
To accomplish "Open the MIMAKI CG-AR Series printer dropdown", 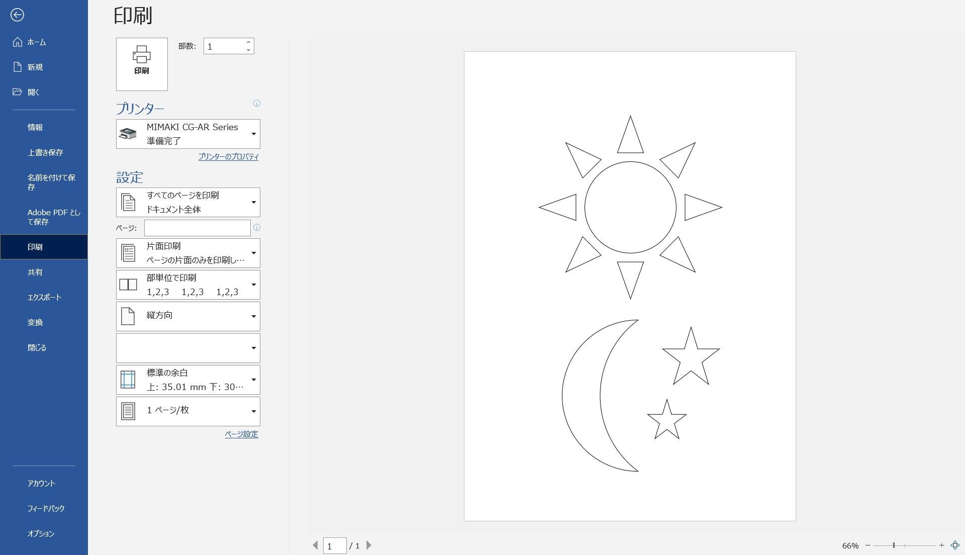I will click(x=188, y=134).
